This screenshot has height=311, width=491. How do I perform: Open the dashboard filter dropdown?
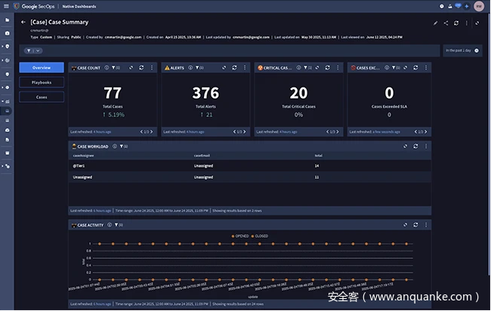coord(33,51)
